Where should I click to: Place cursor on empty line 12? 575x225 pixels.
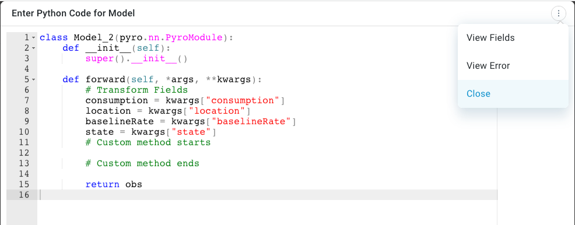point(268,153)
